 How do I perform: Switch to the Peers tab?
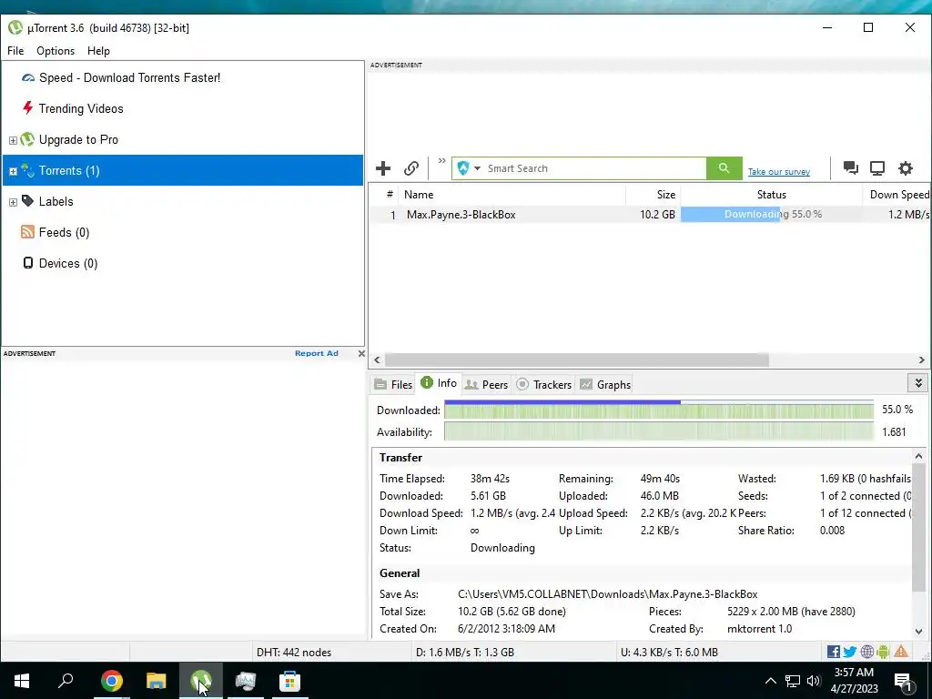pos(487,385)
